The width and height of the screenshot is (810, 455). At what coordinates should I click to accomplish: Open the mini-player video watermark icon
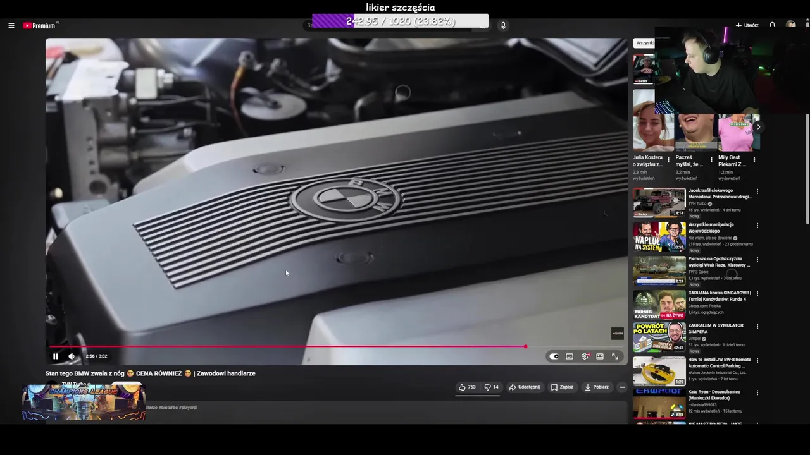pyautogui.click(x=618, y=334)
